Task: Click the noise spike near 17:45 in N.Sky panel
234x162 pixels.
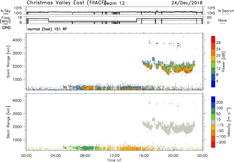Action: pyautogui.click(x=157, y=11)
